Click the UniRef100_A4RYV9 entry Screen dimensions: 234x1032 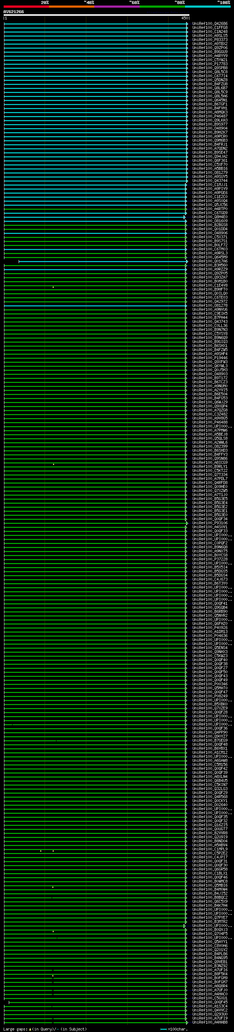pos(210,56)
